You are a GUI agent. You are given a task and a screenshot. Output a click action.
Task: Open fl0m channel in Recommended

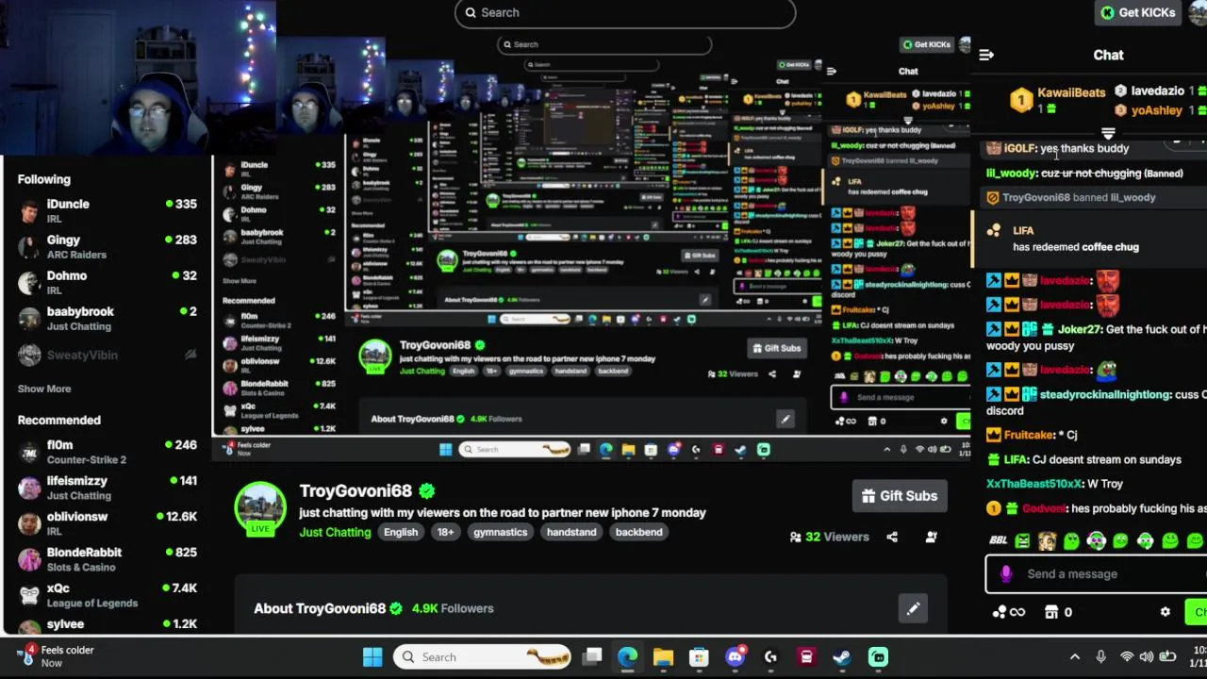click(107, 452)
